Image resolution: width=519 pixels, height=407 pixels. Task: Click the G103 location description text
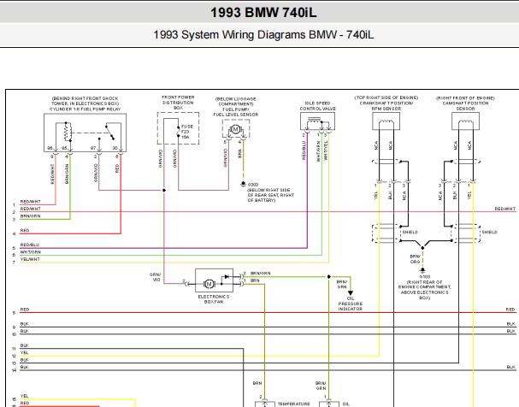(x=424, y=290)
